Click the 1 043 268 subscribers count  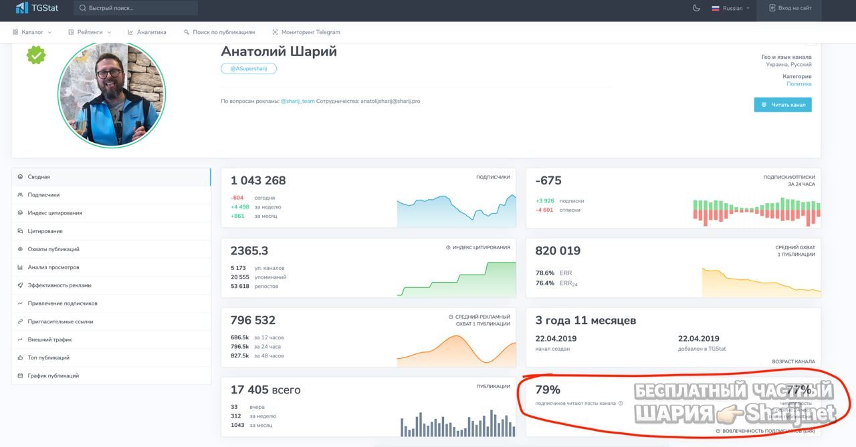258,180
